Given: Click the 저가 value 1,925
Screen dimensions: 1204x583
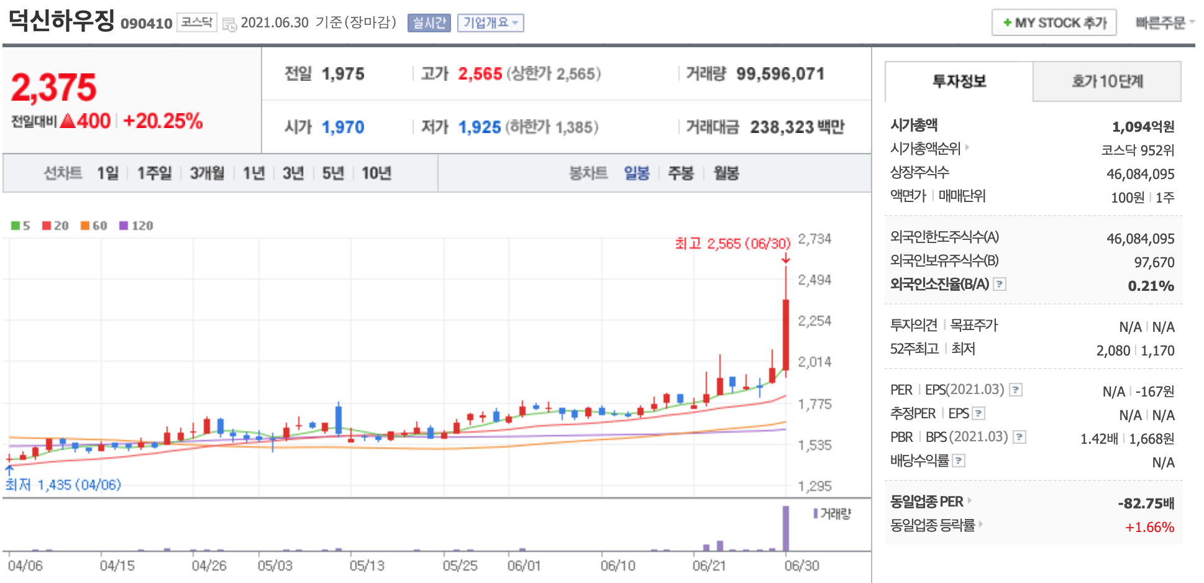Looking at the screenshot, I should (x=480, y=127).
